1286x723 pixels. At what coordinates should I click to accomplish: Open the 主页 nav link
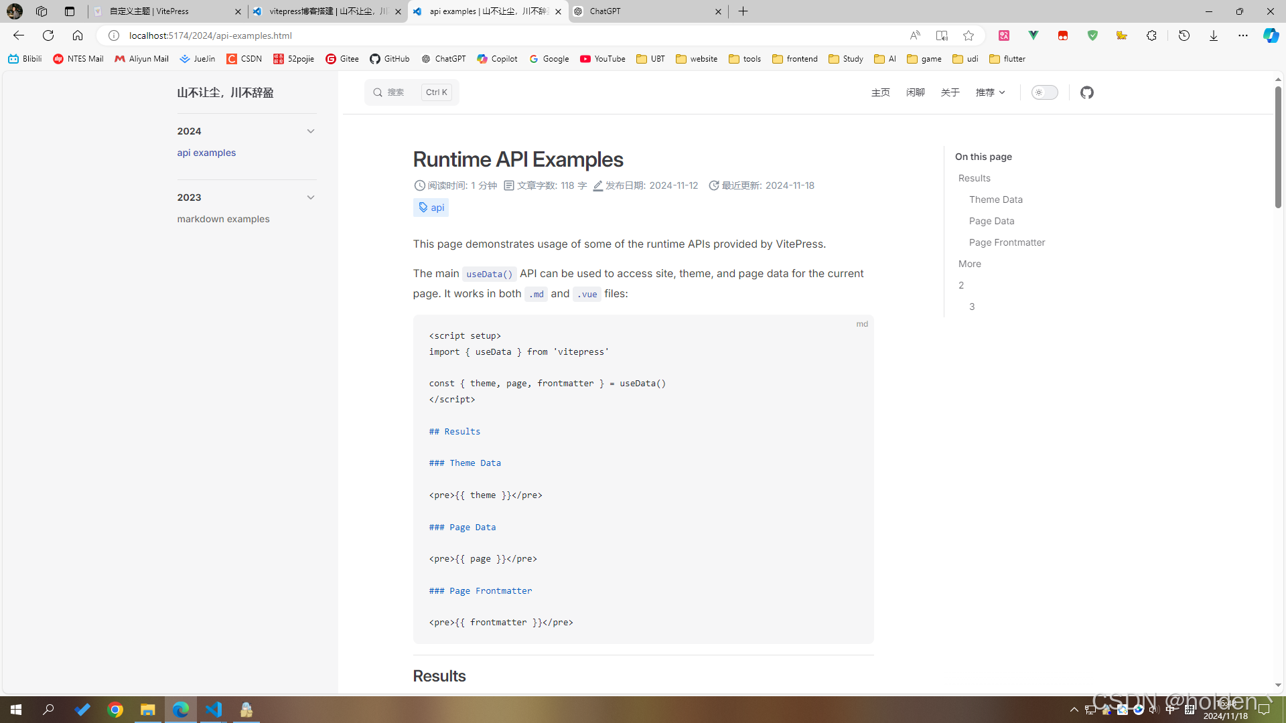[x=880, y=92]
